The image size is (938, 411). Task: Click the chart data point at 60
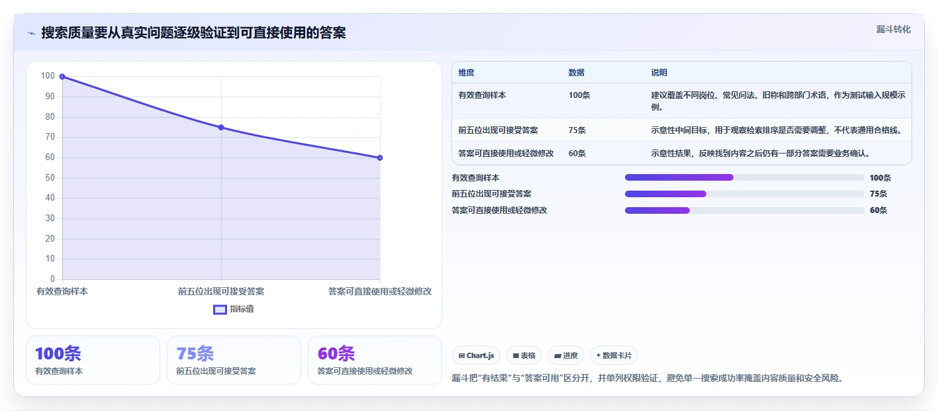click(380, 158)
